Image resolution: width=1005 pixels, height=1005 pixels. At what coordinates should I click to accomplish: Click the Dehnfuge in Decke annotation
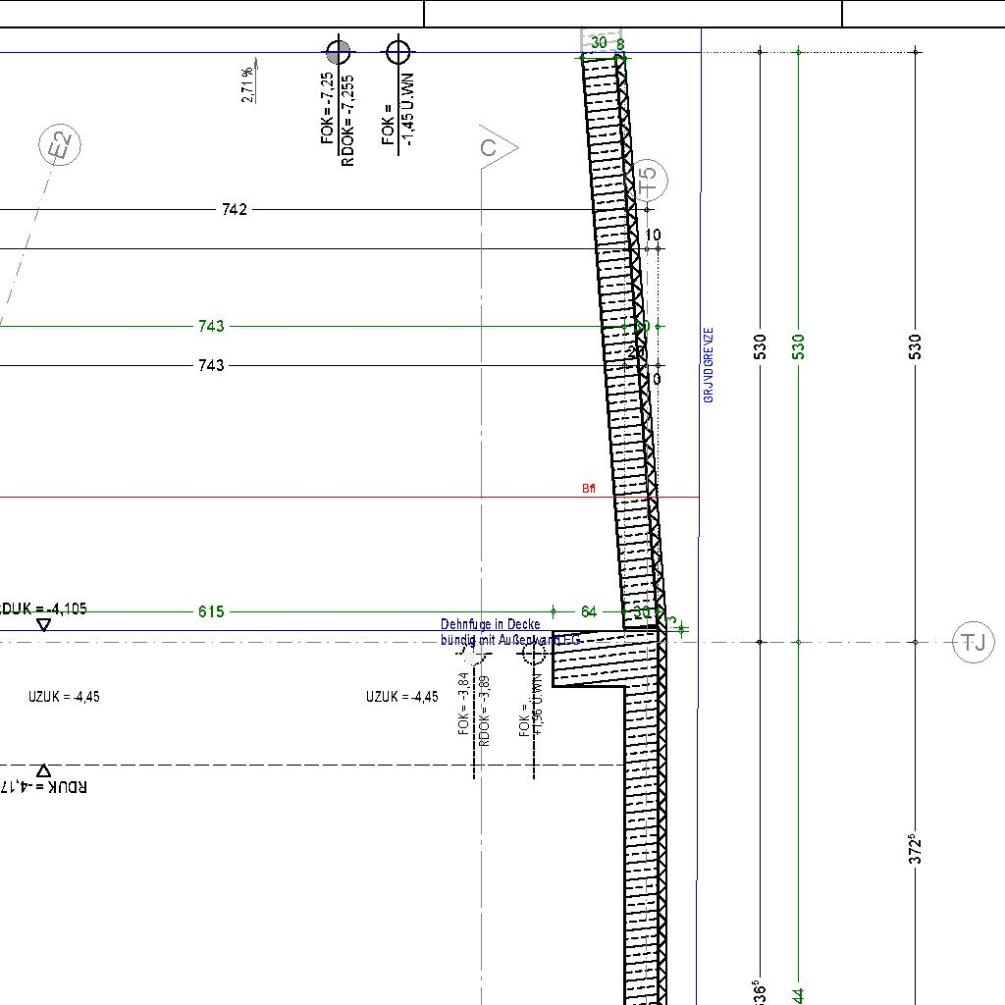click(x=491, y=624)
